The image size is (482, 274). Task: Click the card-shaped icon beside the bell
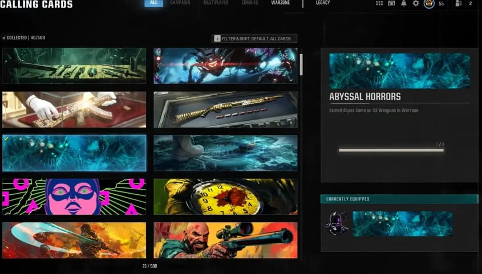click(x=391, y=3)
